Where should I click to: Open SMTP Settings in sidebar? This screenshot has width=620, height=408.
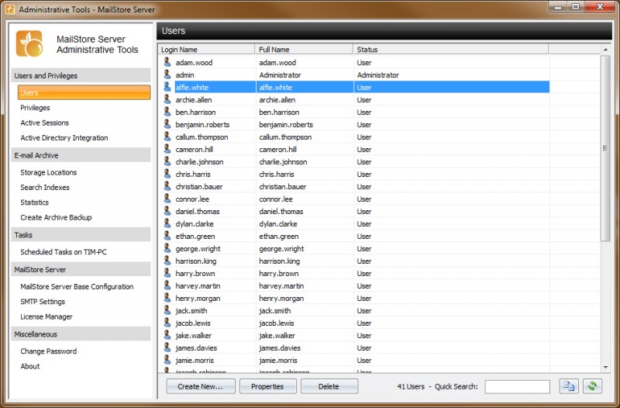43,302
